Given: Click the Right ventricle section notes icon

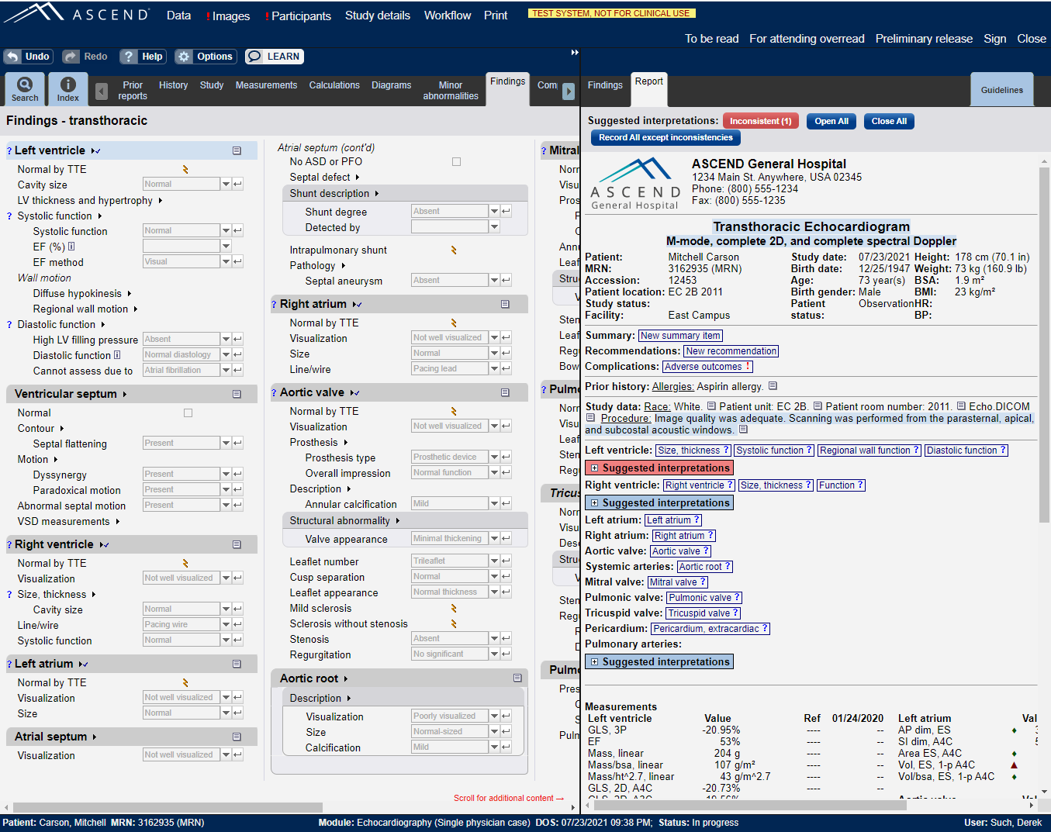Looking at the screenshot, I should (x=237, y=545).
